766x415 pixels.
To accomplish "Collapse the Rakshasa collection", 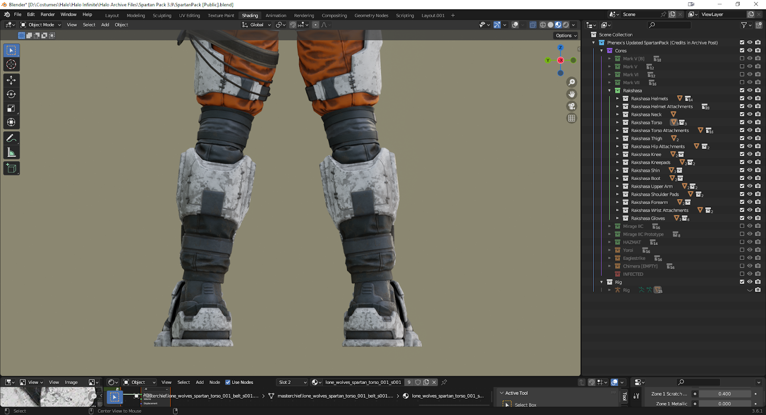I will [609, 90].
